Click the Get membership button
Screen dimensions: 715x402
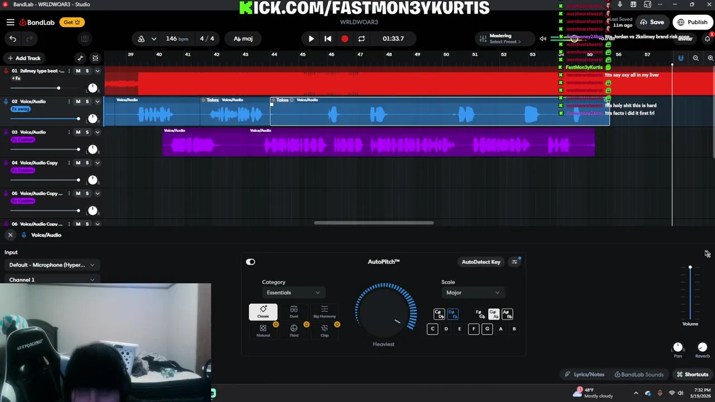[72, 22]
